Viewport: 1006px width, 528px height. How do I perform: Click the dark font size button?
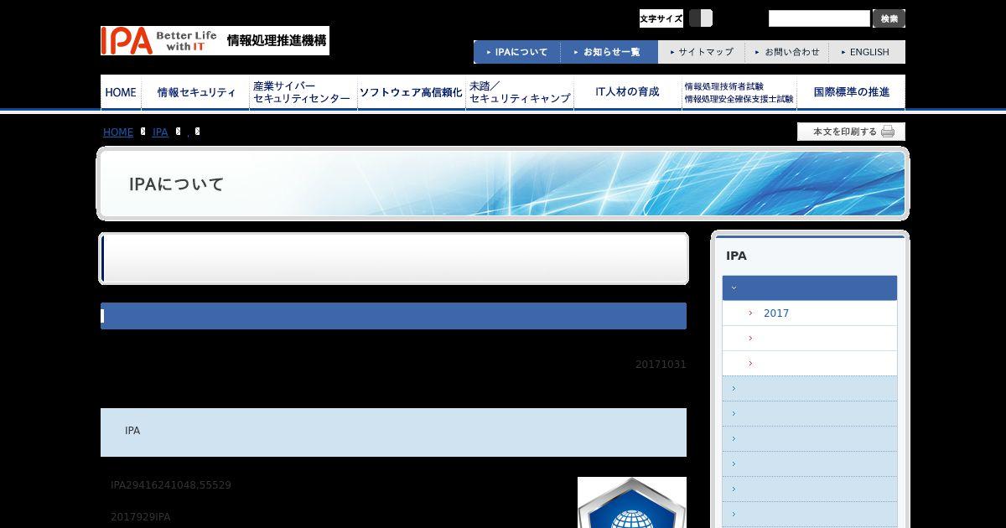point(694,18)
